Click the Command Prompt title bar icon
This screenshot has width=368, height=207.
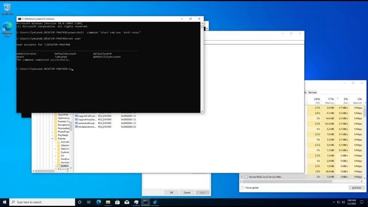click(20, 19)
